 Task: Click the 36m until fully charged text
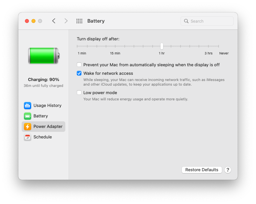coord(43,86)
